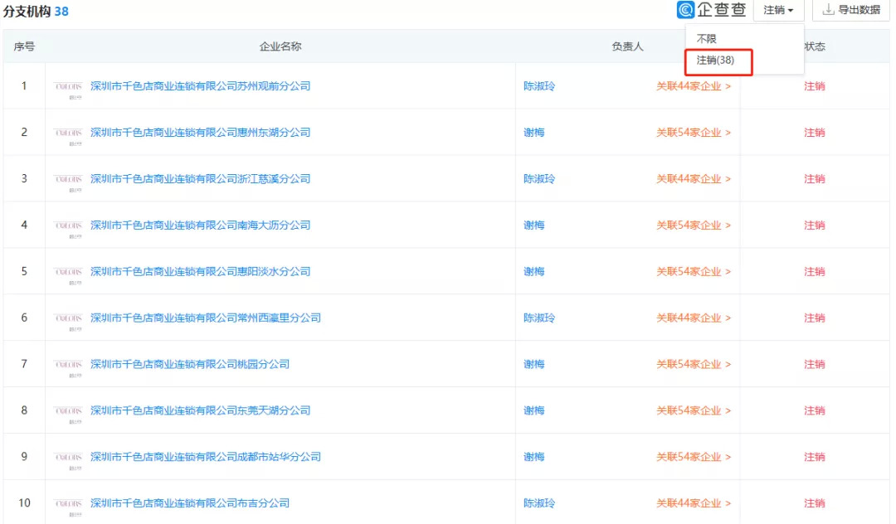Viewport: 896px width, 524px height.
Task: Click the 序号 column header
Action: pyautogui.click(x=24, y=46)
